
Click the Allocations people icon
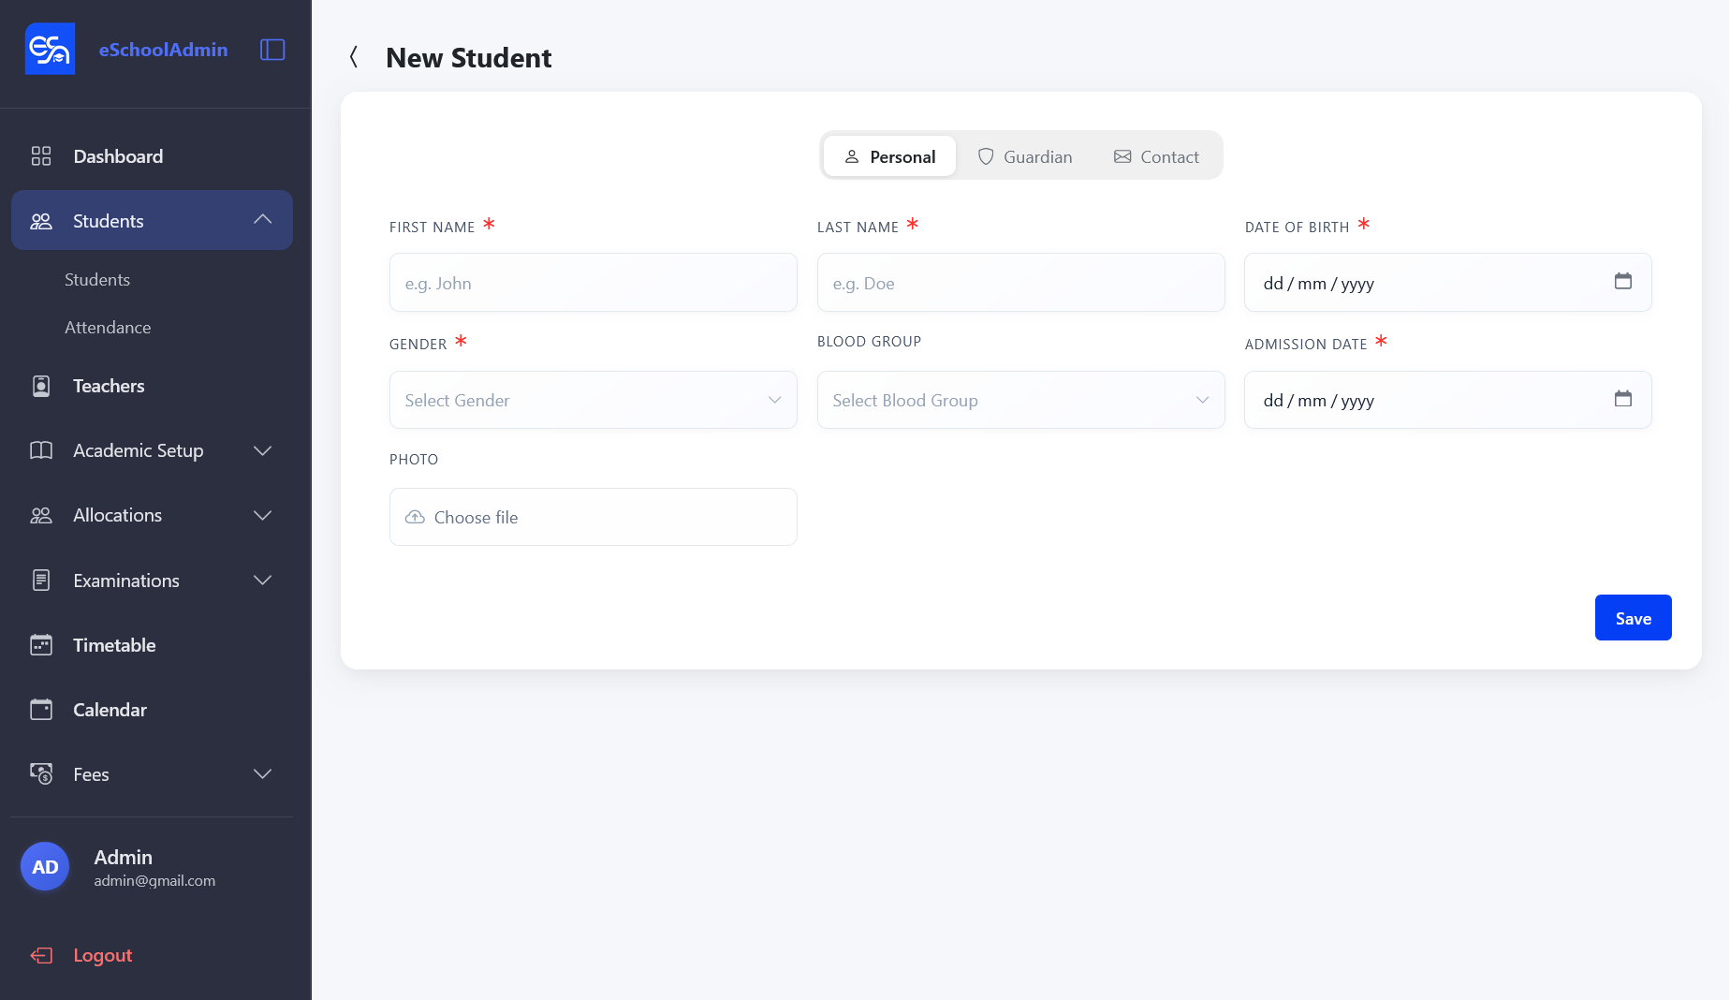[x=41, y=515]
